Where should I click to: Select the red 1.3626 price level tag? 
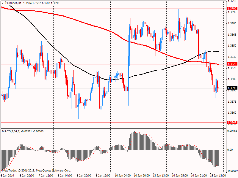(232, 64)
